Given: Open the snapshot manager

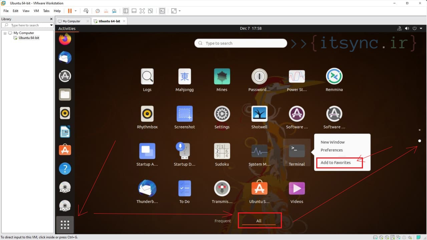Looking at the screenshot, I should (x=114, y=11).
